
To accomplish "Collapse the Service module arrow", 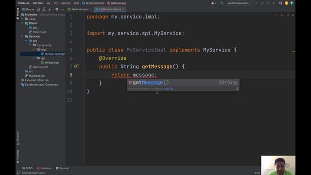I will click(22, 36).
